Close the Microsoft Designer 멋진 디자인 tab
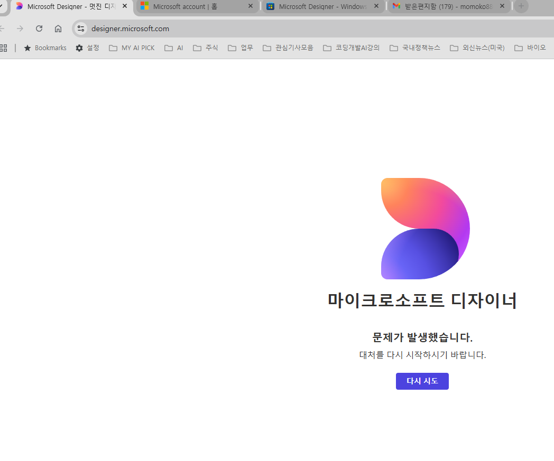The width and height of the screenshot is (554, 461). click(125, 6)
